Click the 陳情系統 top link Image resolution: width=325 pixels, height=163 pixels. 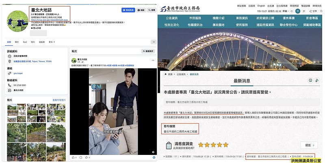pos(317,6)
